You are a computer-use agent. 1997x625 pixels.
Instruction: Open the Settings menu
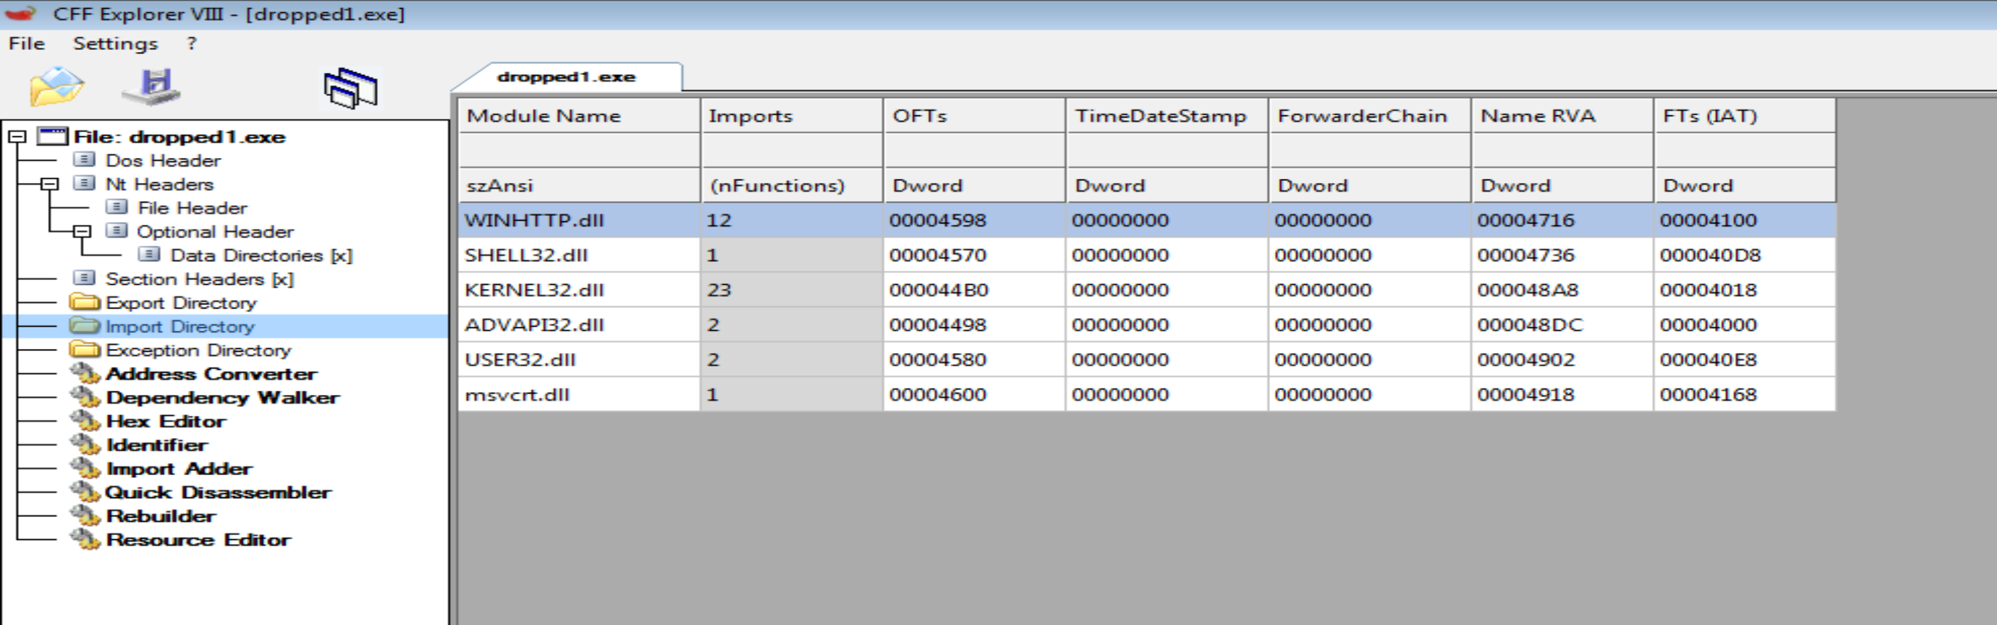point(115,43)
